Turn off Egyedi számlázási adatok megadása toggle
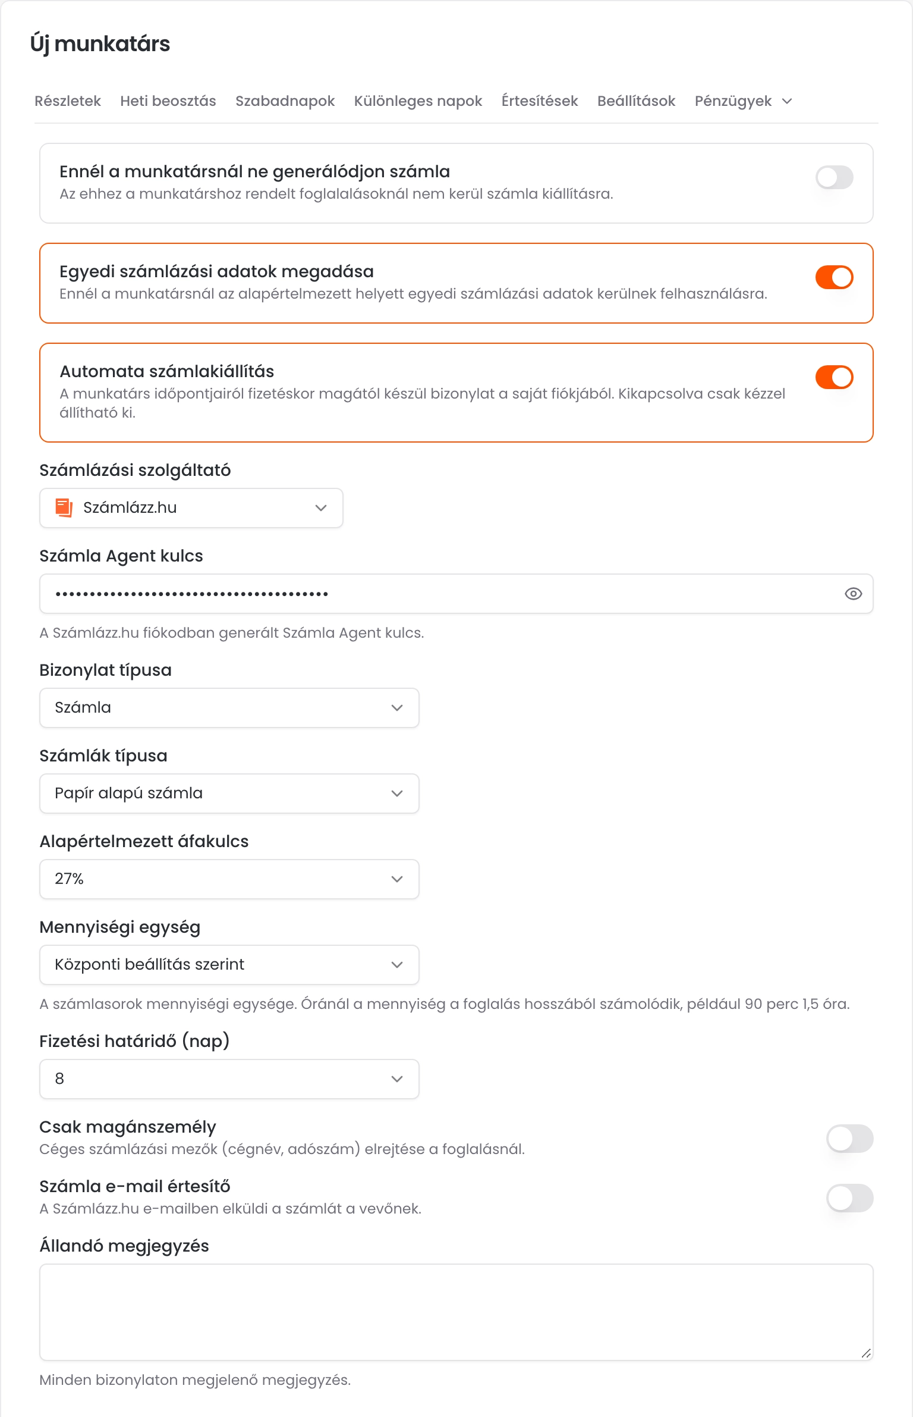This screenshot has height=1417, width=913. pyautogui.click(x=834, y=277)
